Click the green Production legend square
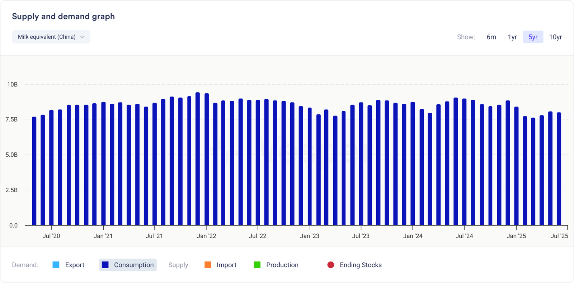Image resolution: width=574 pixels, height=283 pixels. 257,265
